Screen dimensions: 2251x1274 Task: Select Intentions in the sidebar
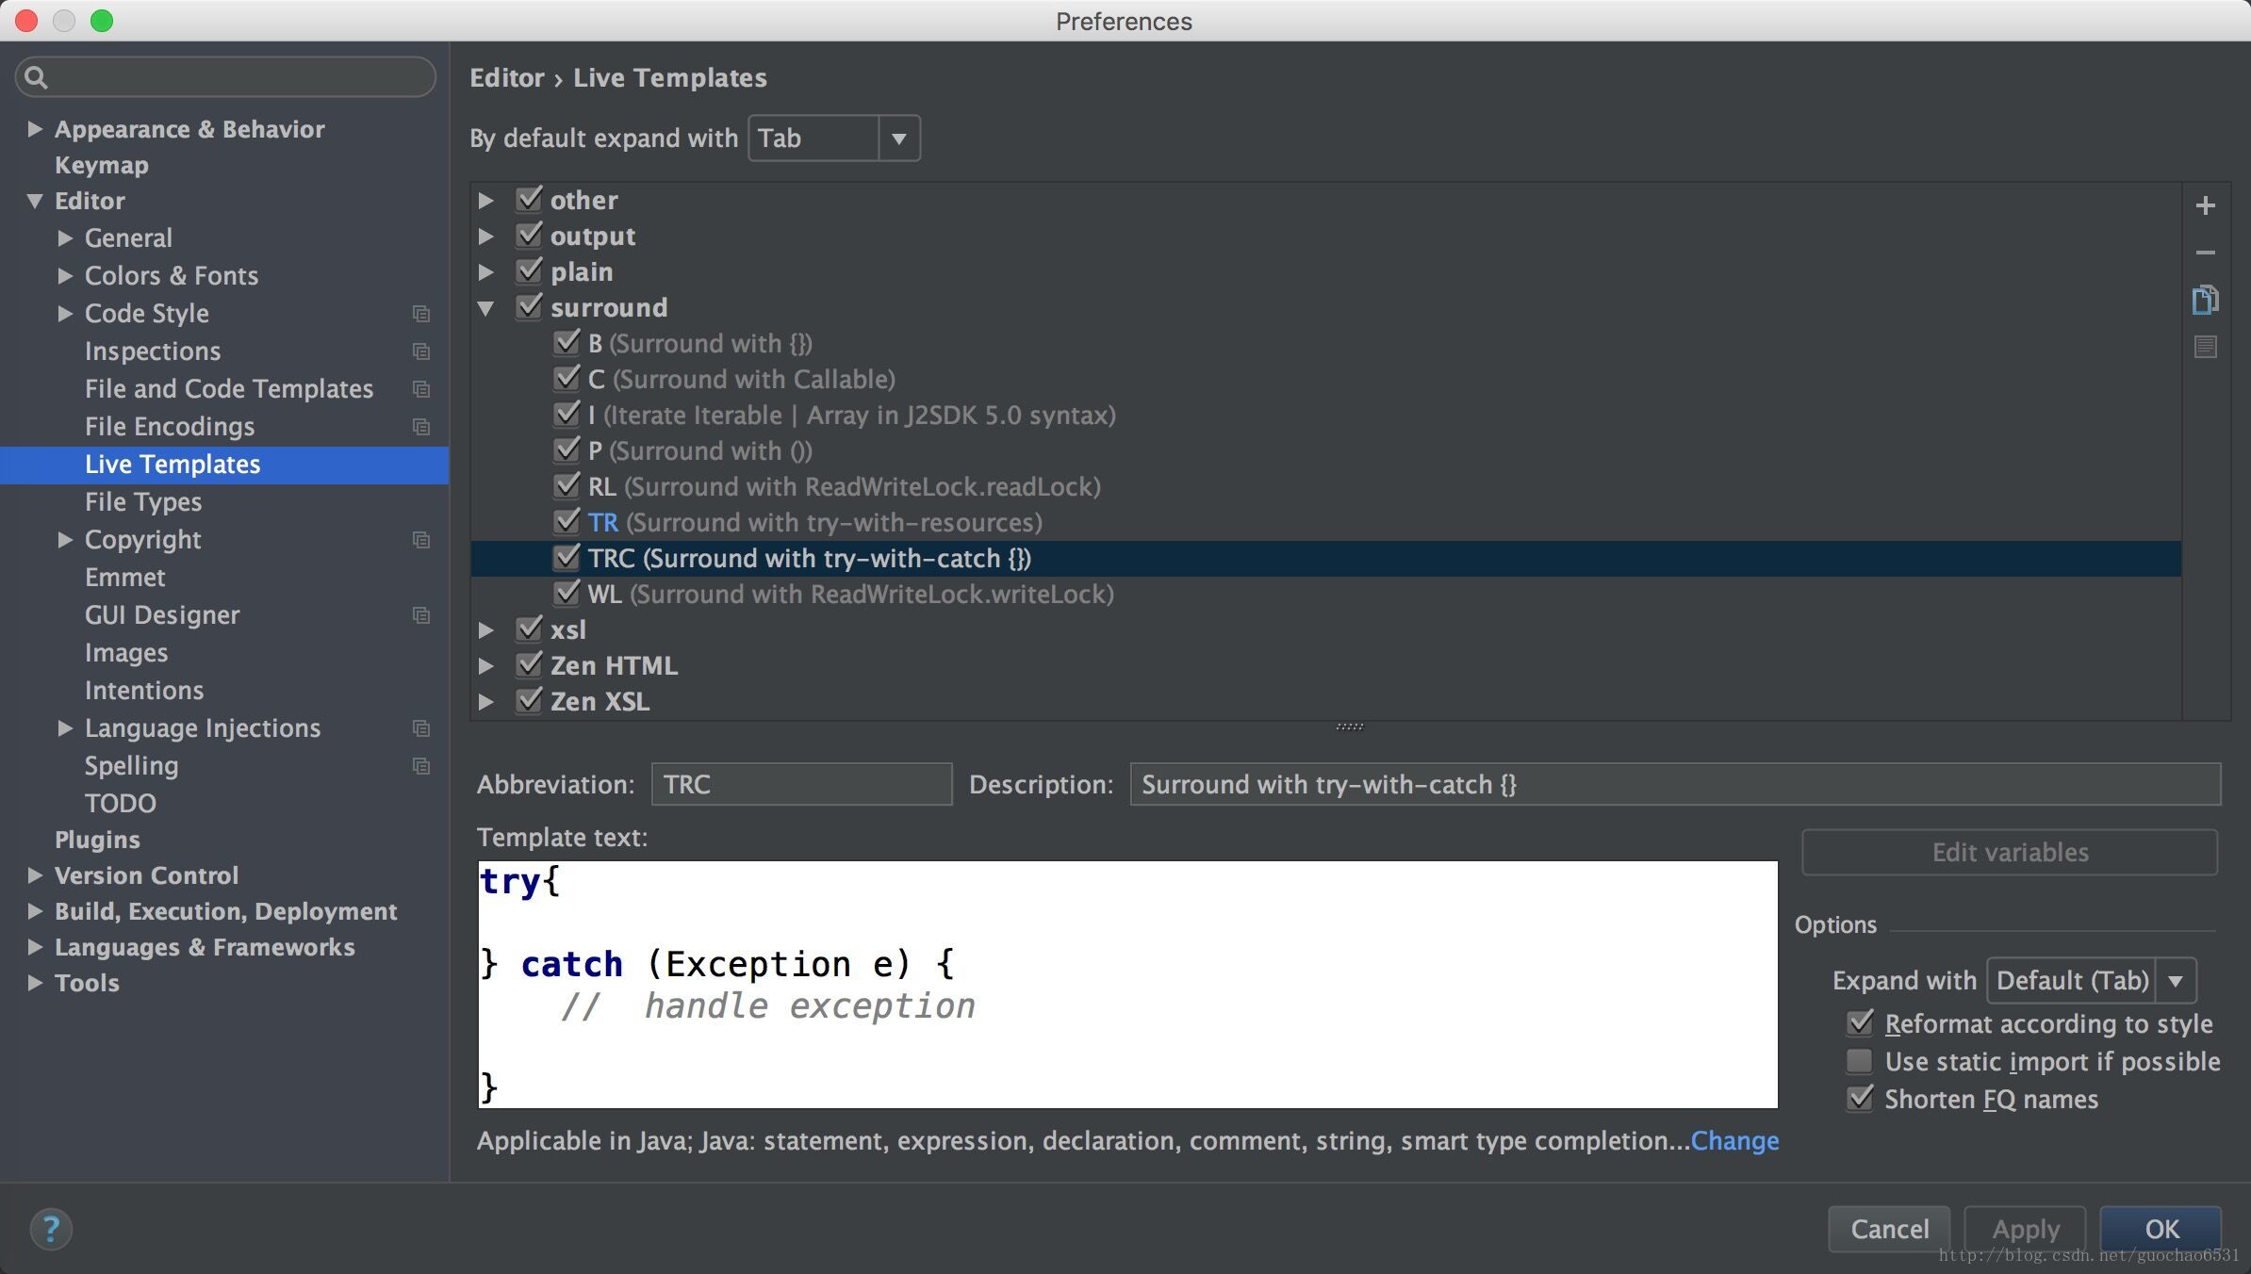point(144,691)
